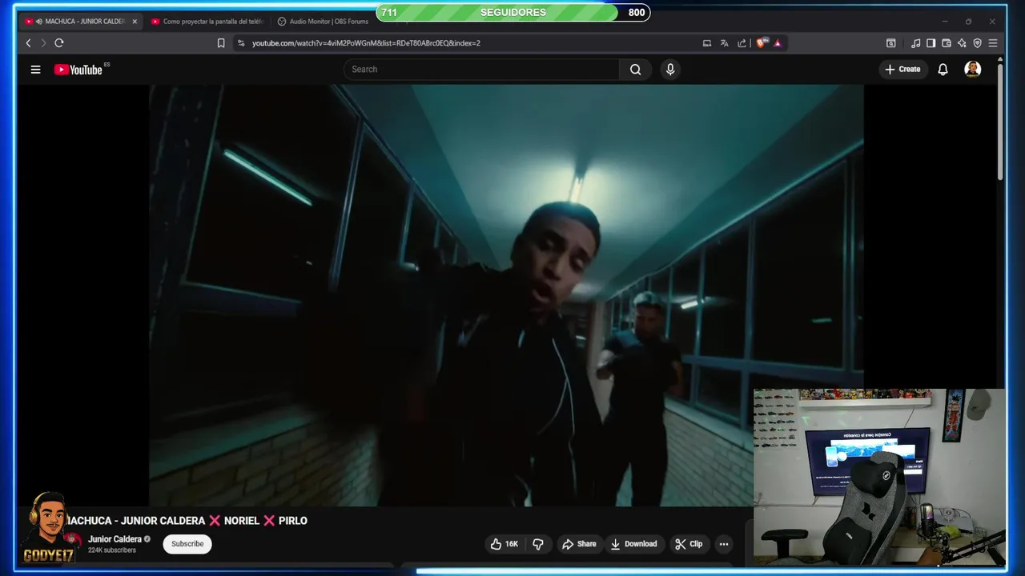1025x576 pixels.
Task: Click the 224K subscribers text
Action: (112, 550)
